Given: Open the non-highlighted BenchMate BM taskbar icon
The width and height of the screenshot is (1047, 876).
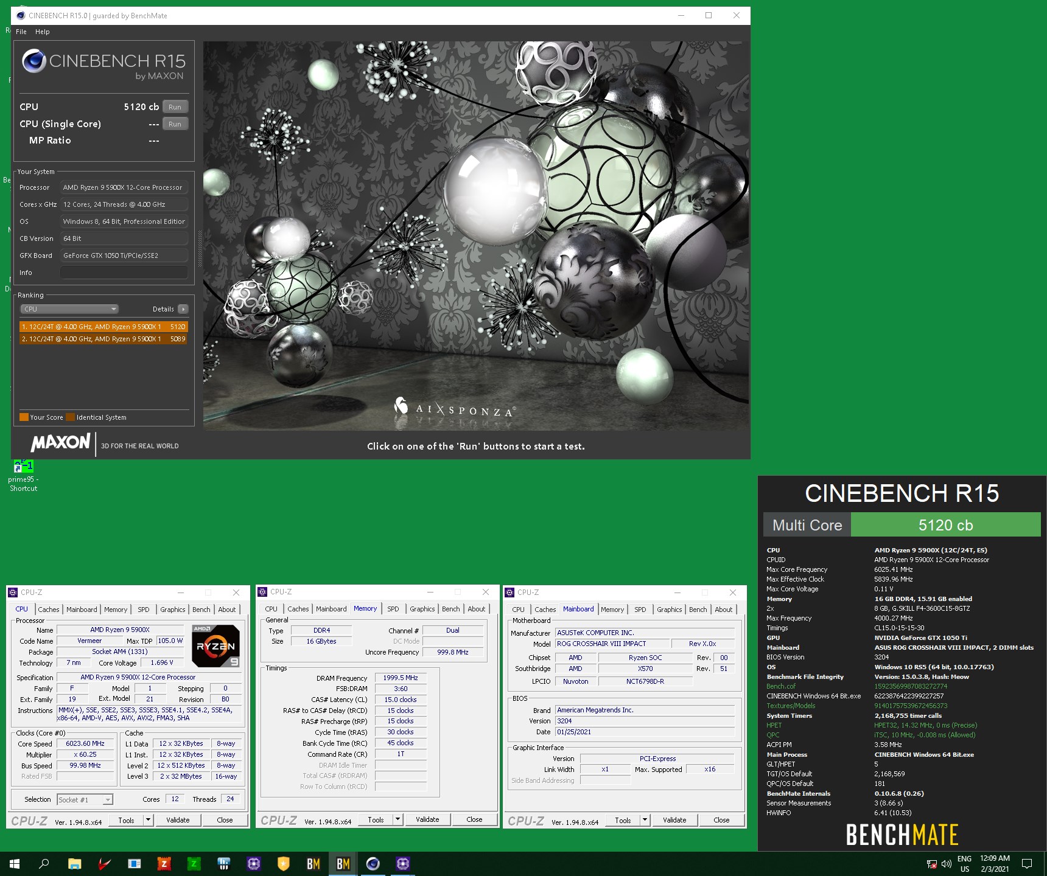Looking at the screenshot, I should click(x=313, y=864).
